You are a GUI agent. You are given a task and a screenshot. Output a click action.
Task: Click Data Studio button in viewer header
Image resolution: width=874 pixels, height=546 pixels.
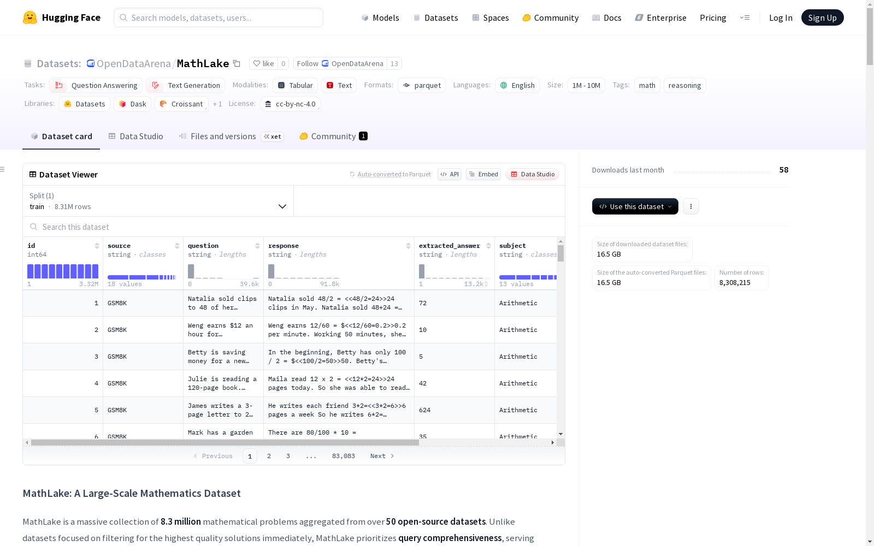(532, 174)
